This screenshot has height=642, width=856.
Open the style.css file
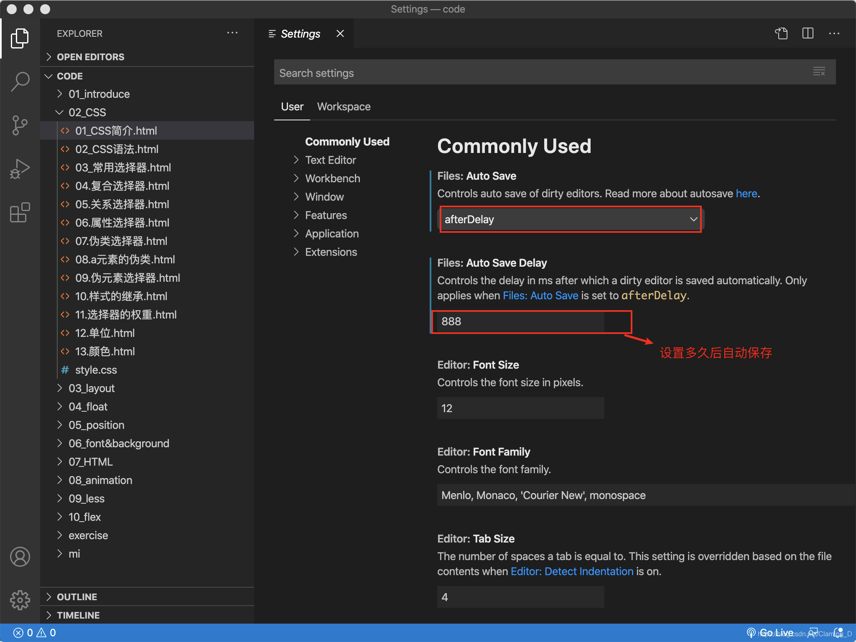96,370
